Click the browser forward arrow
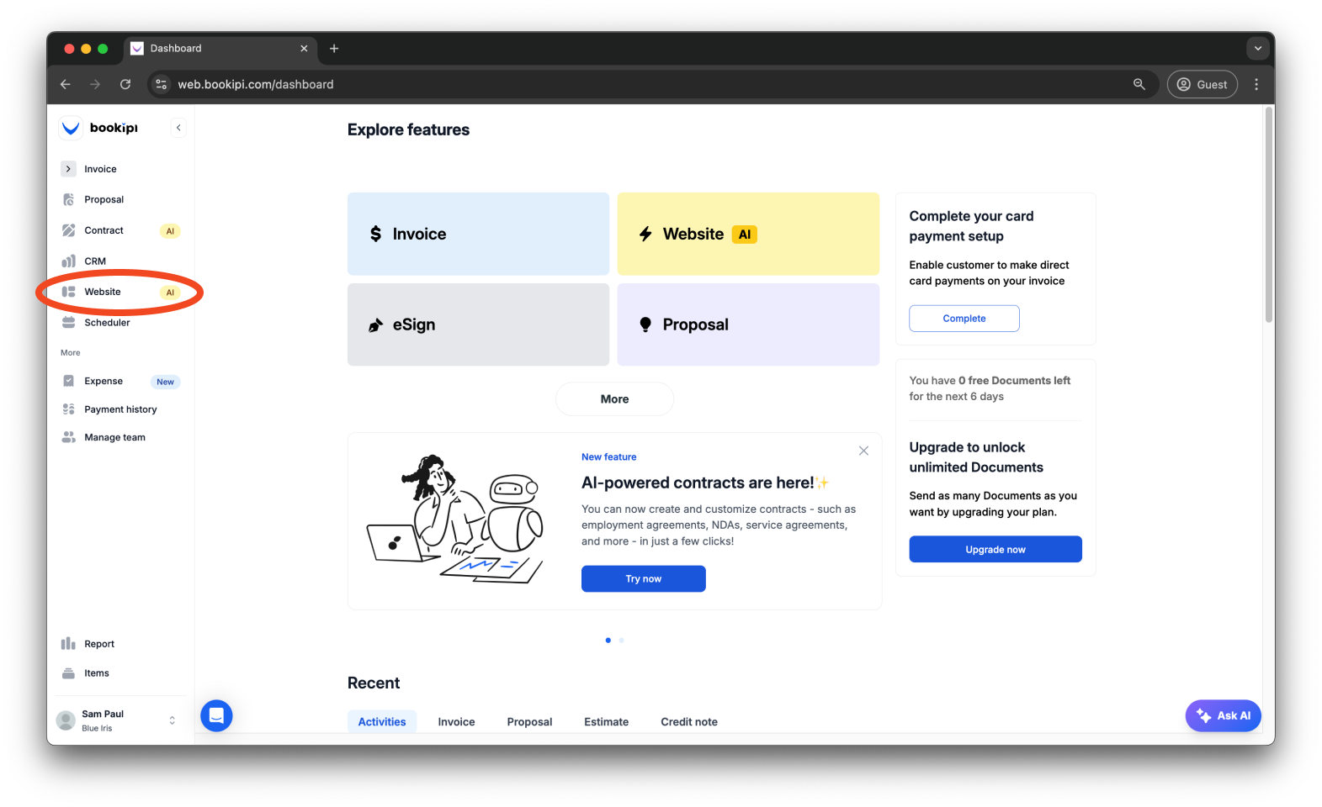The height and width of the screenshot is (807, 1322). (95, 84)
